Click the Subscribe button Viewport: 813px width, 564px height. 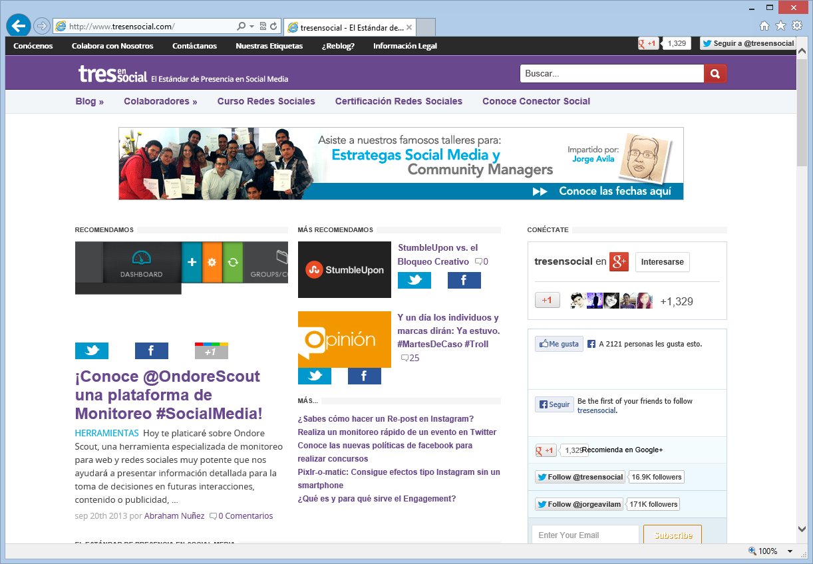673,535
